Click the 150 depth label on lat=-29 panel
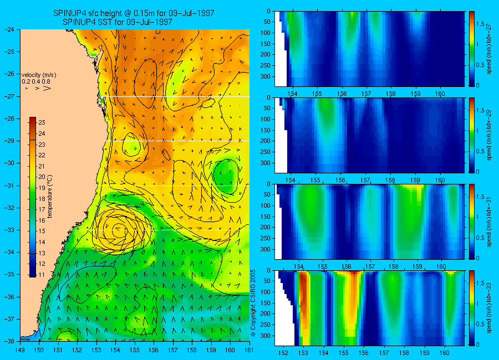 coord(266,130)
